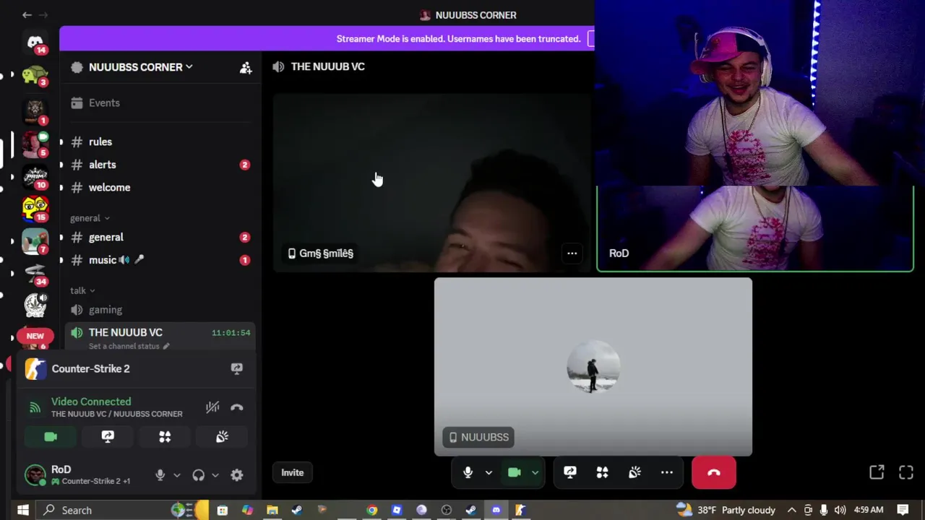The image size is (925, 520).
Task: Turn off camera in call controls
Action: (x=514, y=472)
